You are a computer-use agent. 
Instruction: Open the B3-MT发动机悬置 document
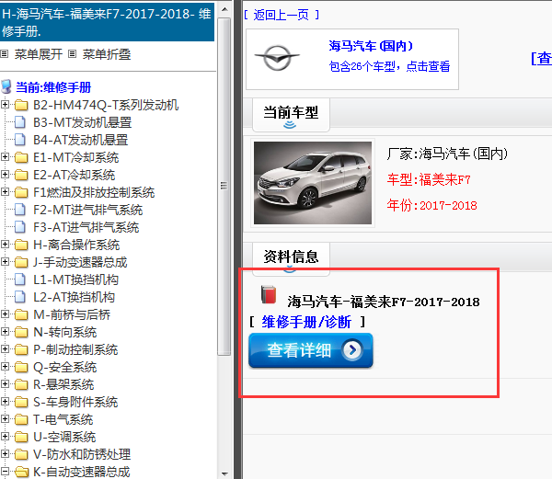click(82, 122)
